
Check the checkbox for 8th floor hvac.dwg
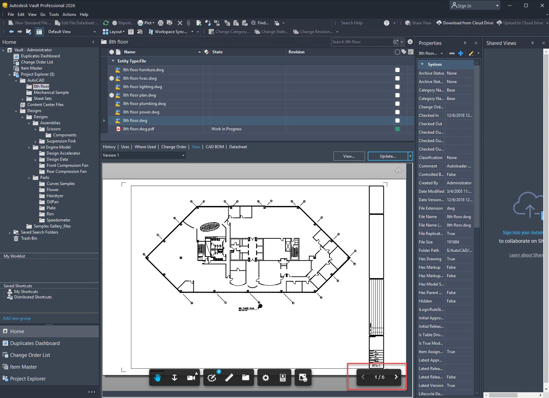coord(397,78)
